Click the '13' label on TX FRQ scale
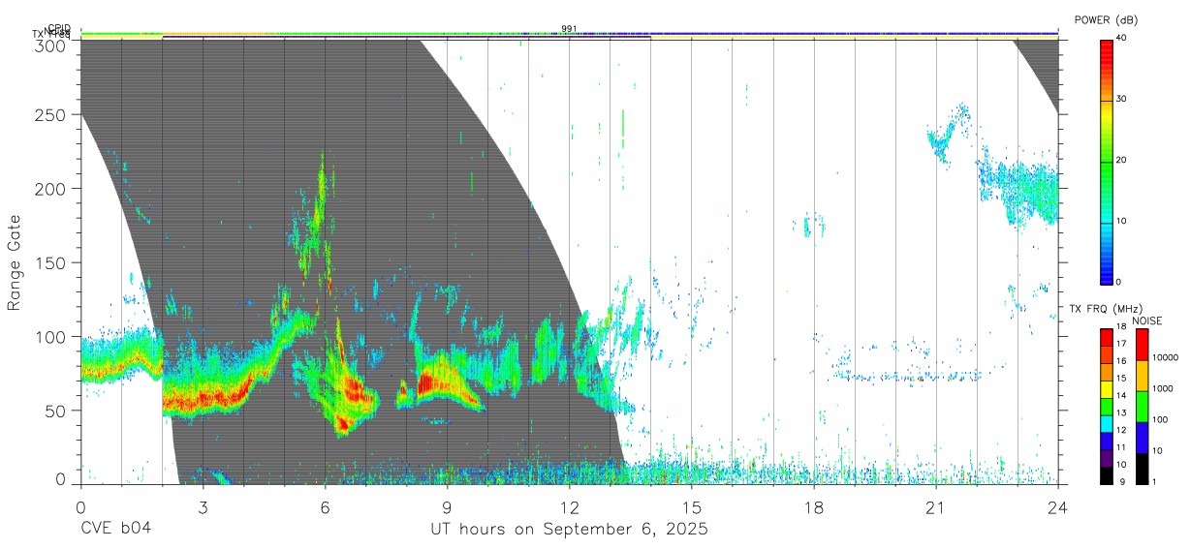Viewport: 1190px width, 549px height. click(x=1121, y=413)
